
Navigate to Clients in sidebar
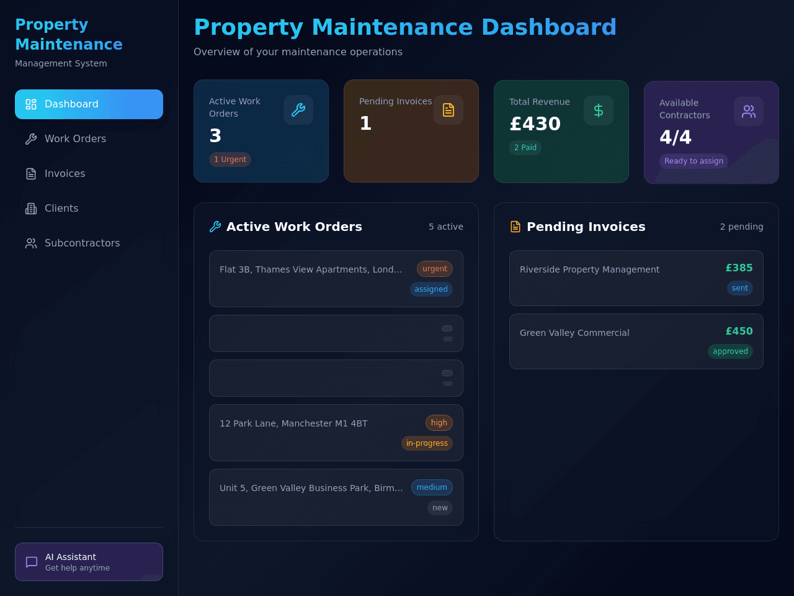(x=89, y=209)
